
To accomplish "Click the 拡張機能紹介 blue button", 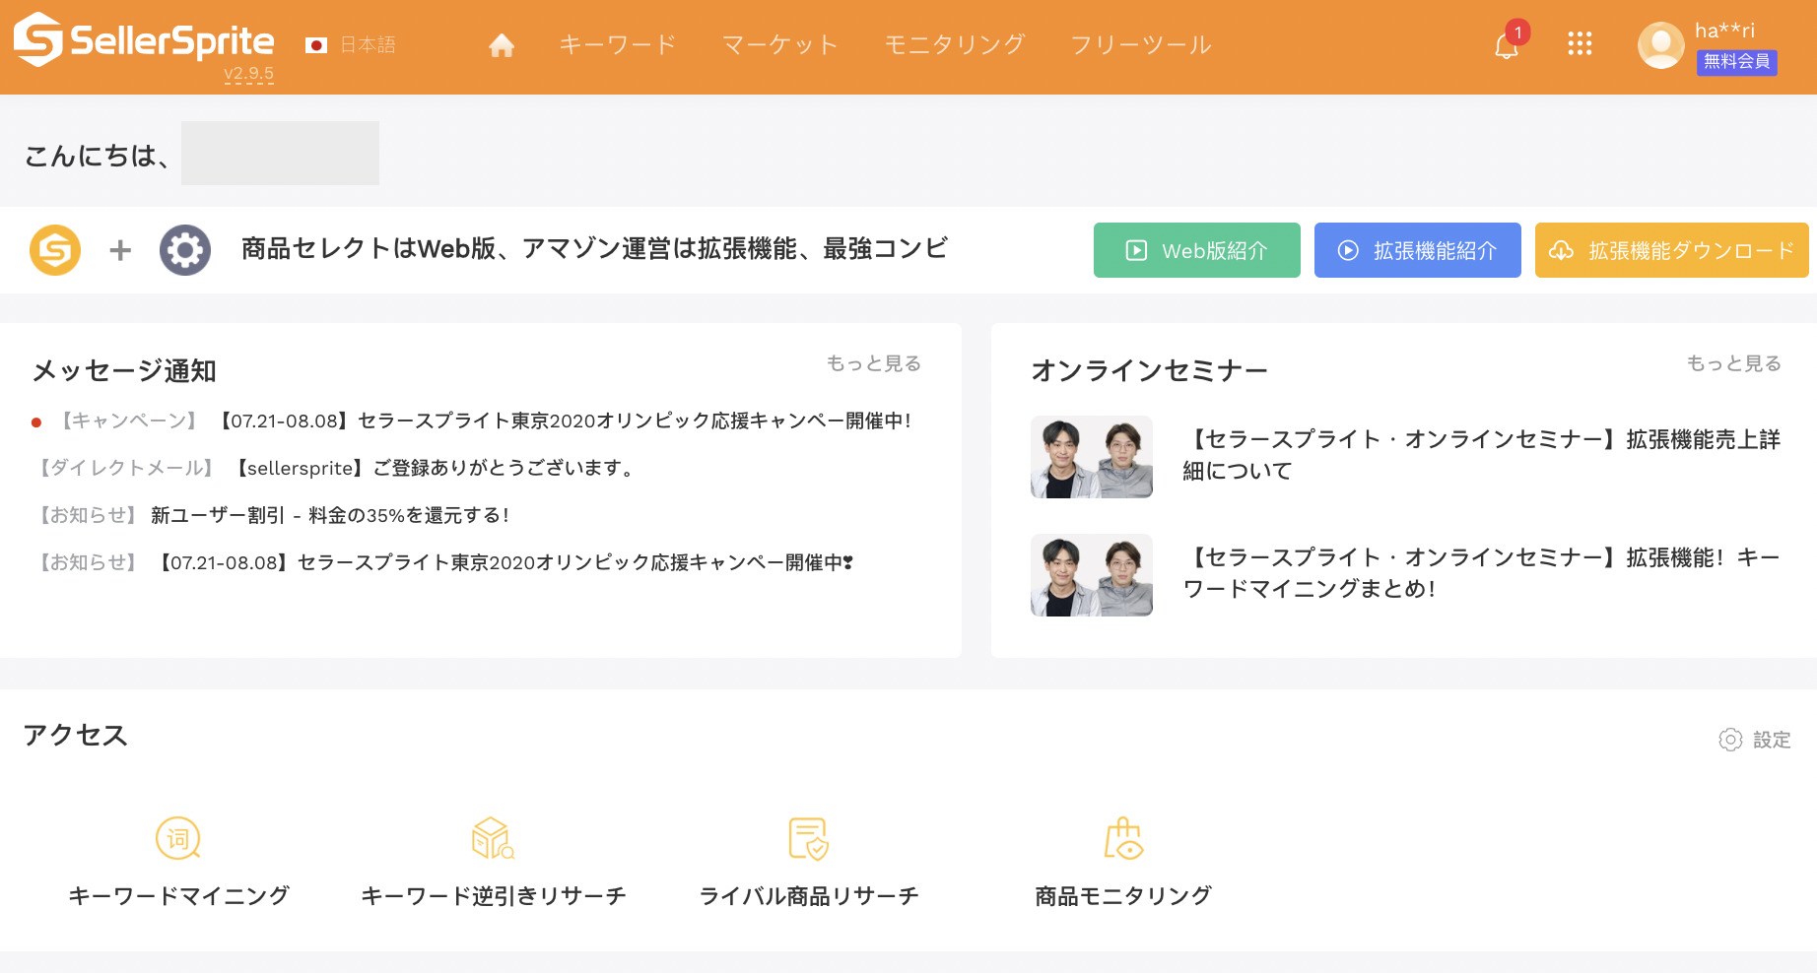I will click(x=1417, y=250).
